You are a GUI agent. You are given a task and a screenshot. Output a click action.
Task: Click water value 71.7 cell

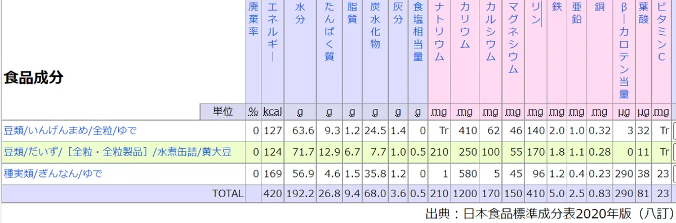[x=301, y=152]
